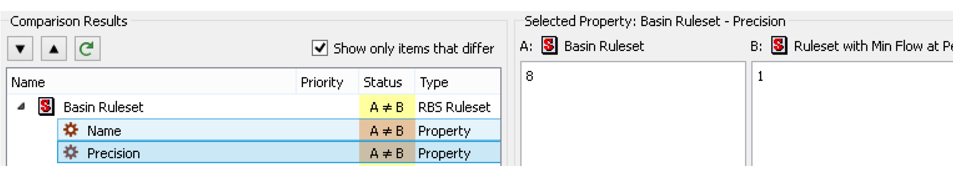This screenshot has height=177, width=953.
Task: Click yellow A ≠ B status of Basin Ruleset
Action: [387, 107]
